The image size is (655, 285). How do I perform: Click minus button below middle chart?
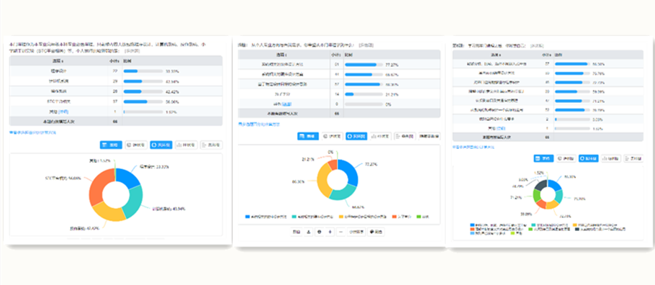(x=340, y=232)
